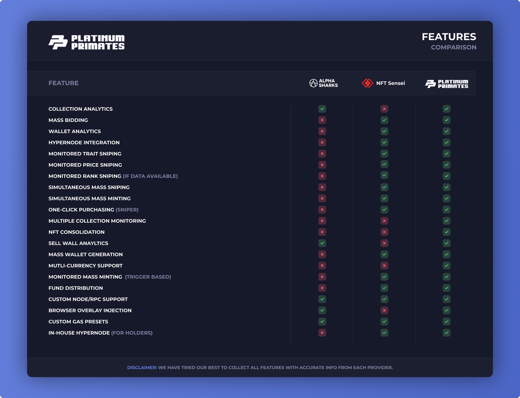Click Alpha Sharks check for Custom Node/RPC Support

322,299
